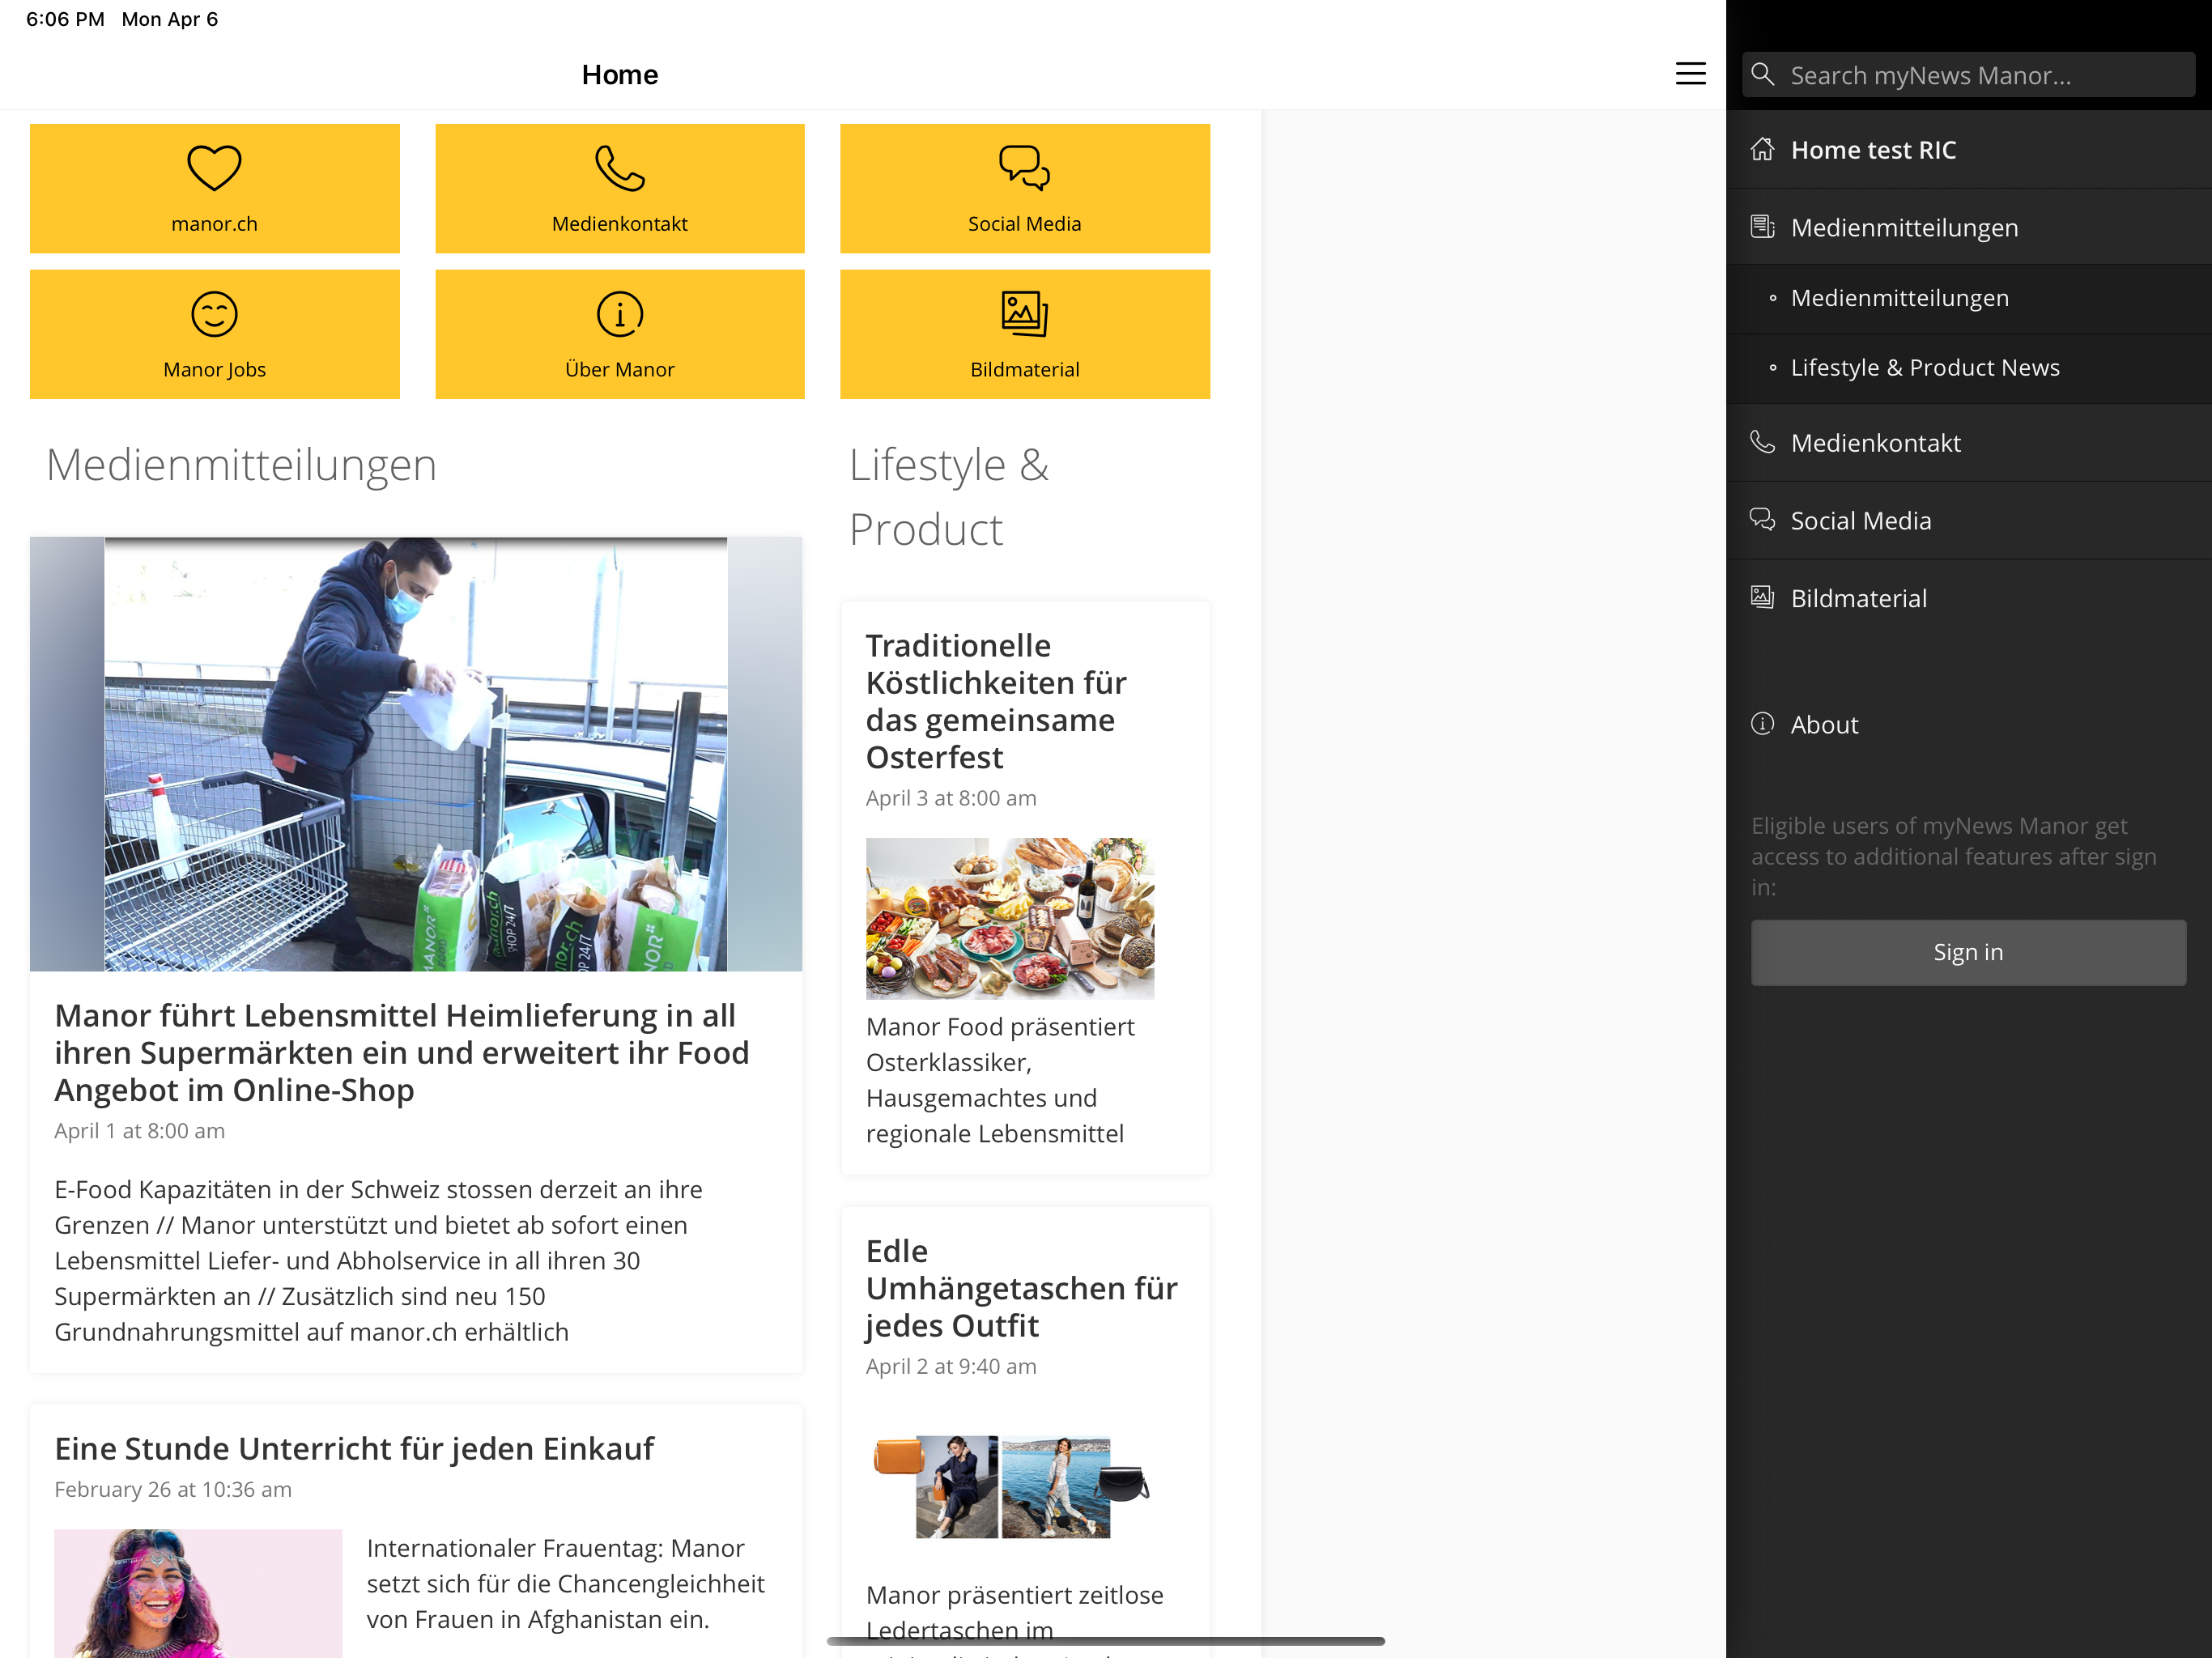Open the Medienkontakt label on yellow tile
The width and height of the screenshot is (2212, 1658).
point(619,224)
